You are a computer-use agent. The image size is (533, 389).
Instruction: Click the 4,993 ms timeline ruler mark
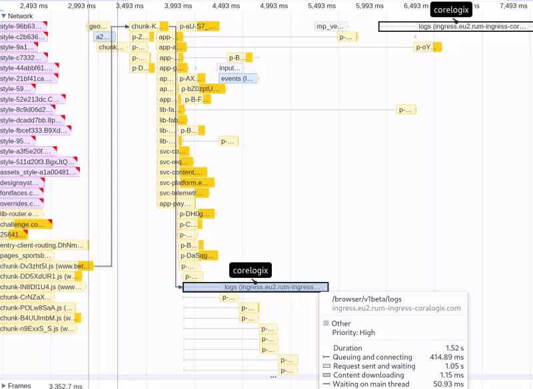(274, 6)
